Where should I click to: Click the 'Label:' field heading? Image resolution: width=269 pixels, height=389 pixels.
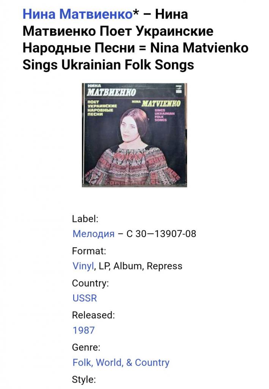pos(85,219)
